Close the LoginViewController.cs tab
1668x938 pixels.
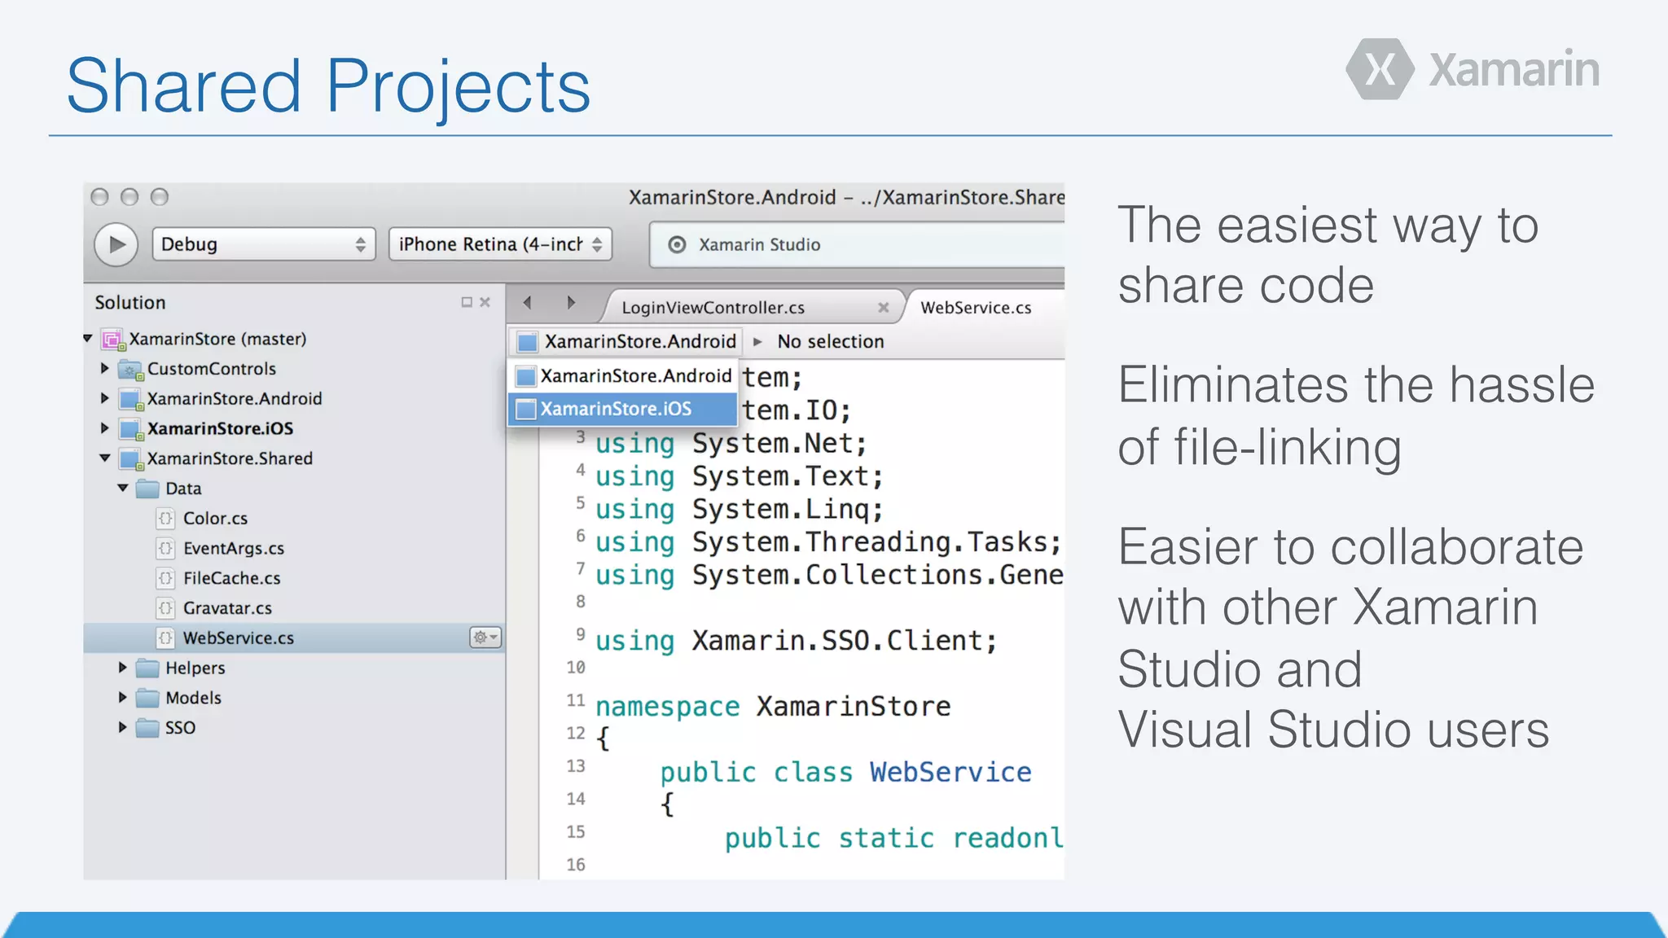click(883, 308)
